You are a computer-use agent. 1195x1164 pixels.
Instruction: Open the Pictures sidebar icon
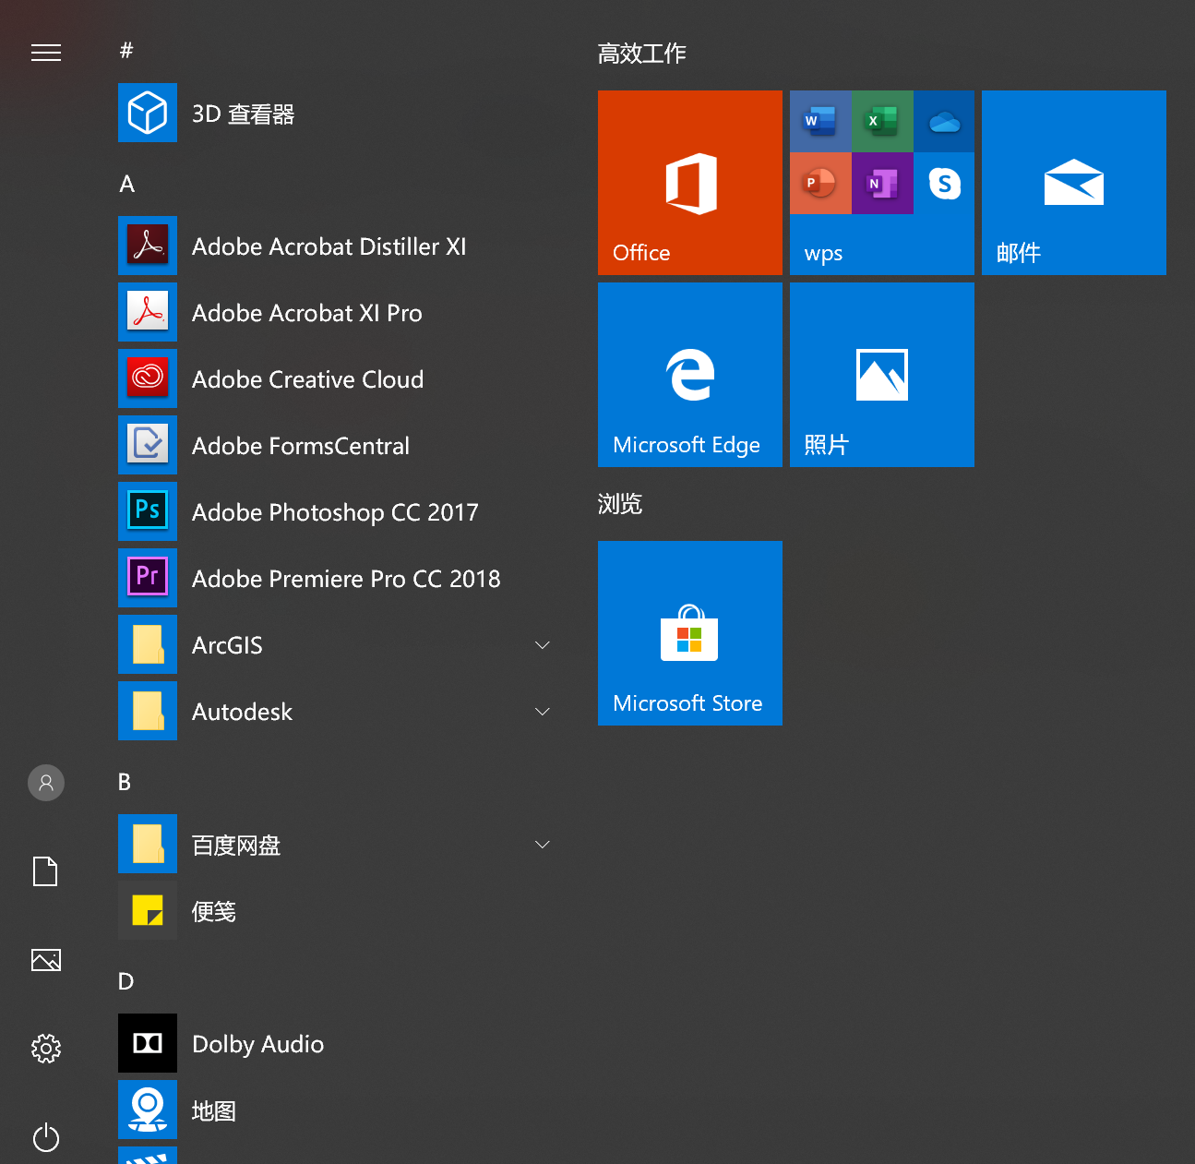(x=46, y=960)
